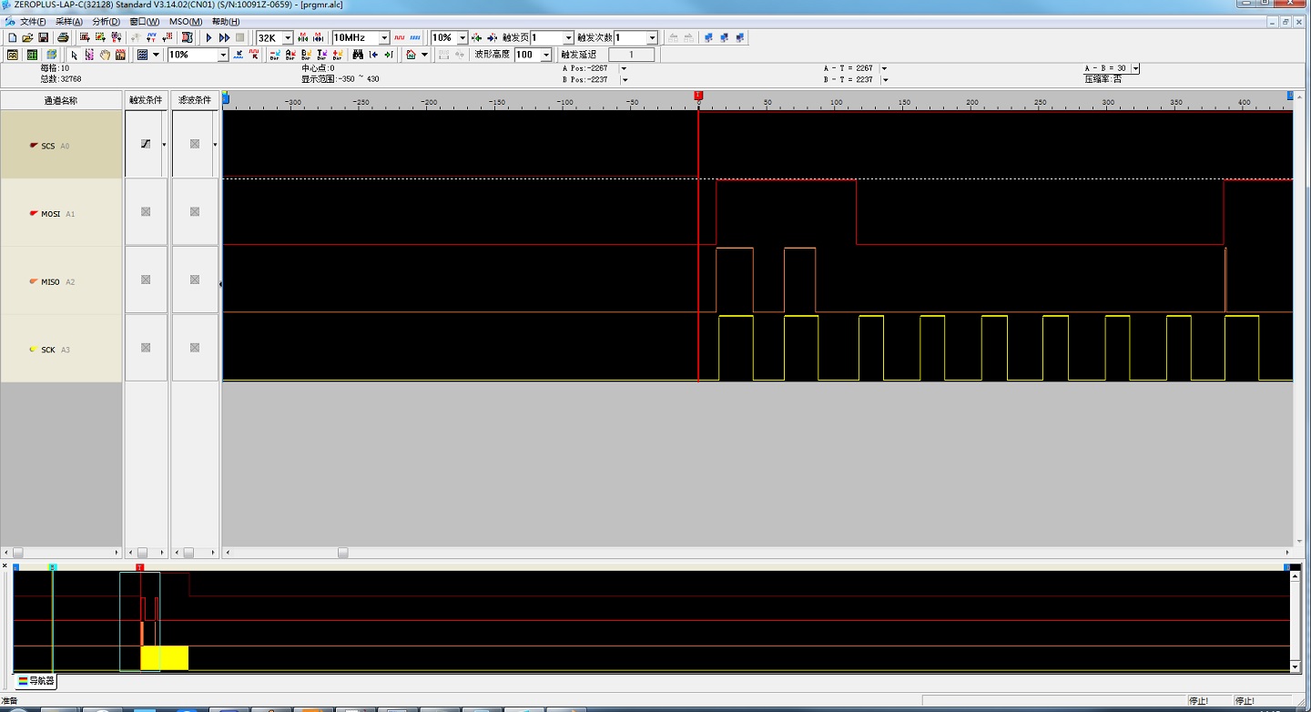Open the trigger page (触发页) dropdown
The height and width of the screenshot is (712, 1311).
568,37
